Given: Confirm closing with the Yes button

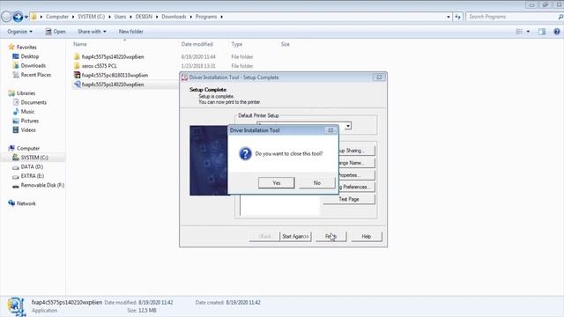Looking at the screenshot, I should [x=276, y=183].
